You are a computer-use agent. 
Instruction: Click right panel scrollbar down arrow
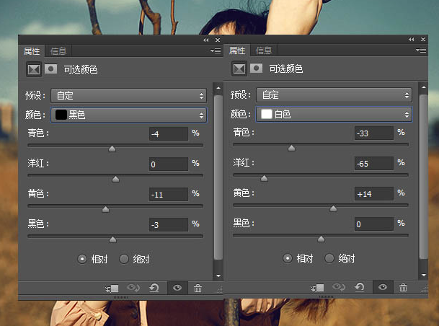point(424,275)
